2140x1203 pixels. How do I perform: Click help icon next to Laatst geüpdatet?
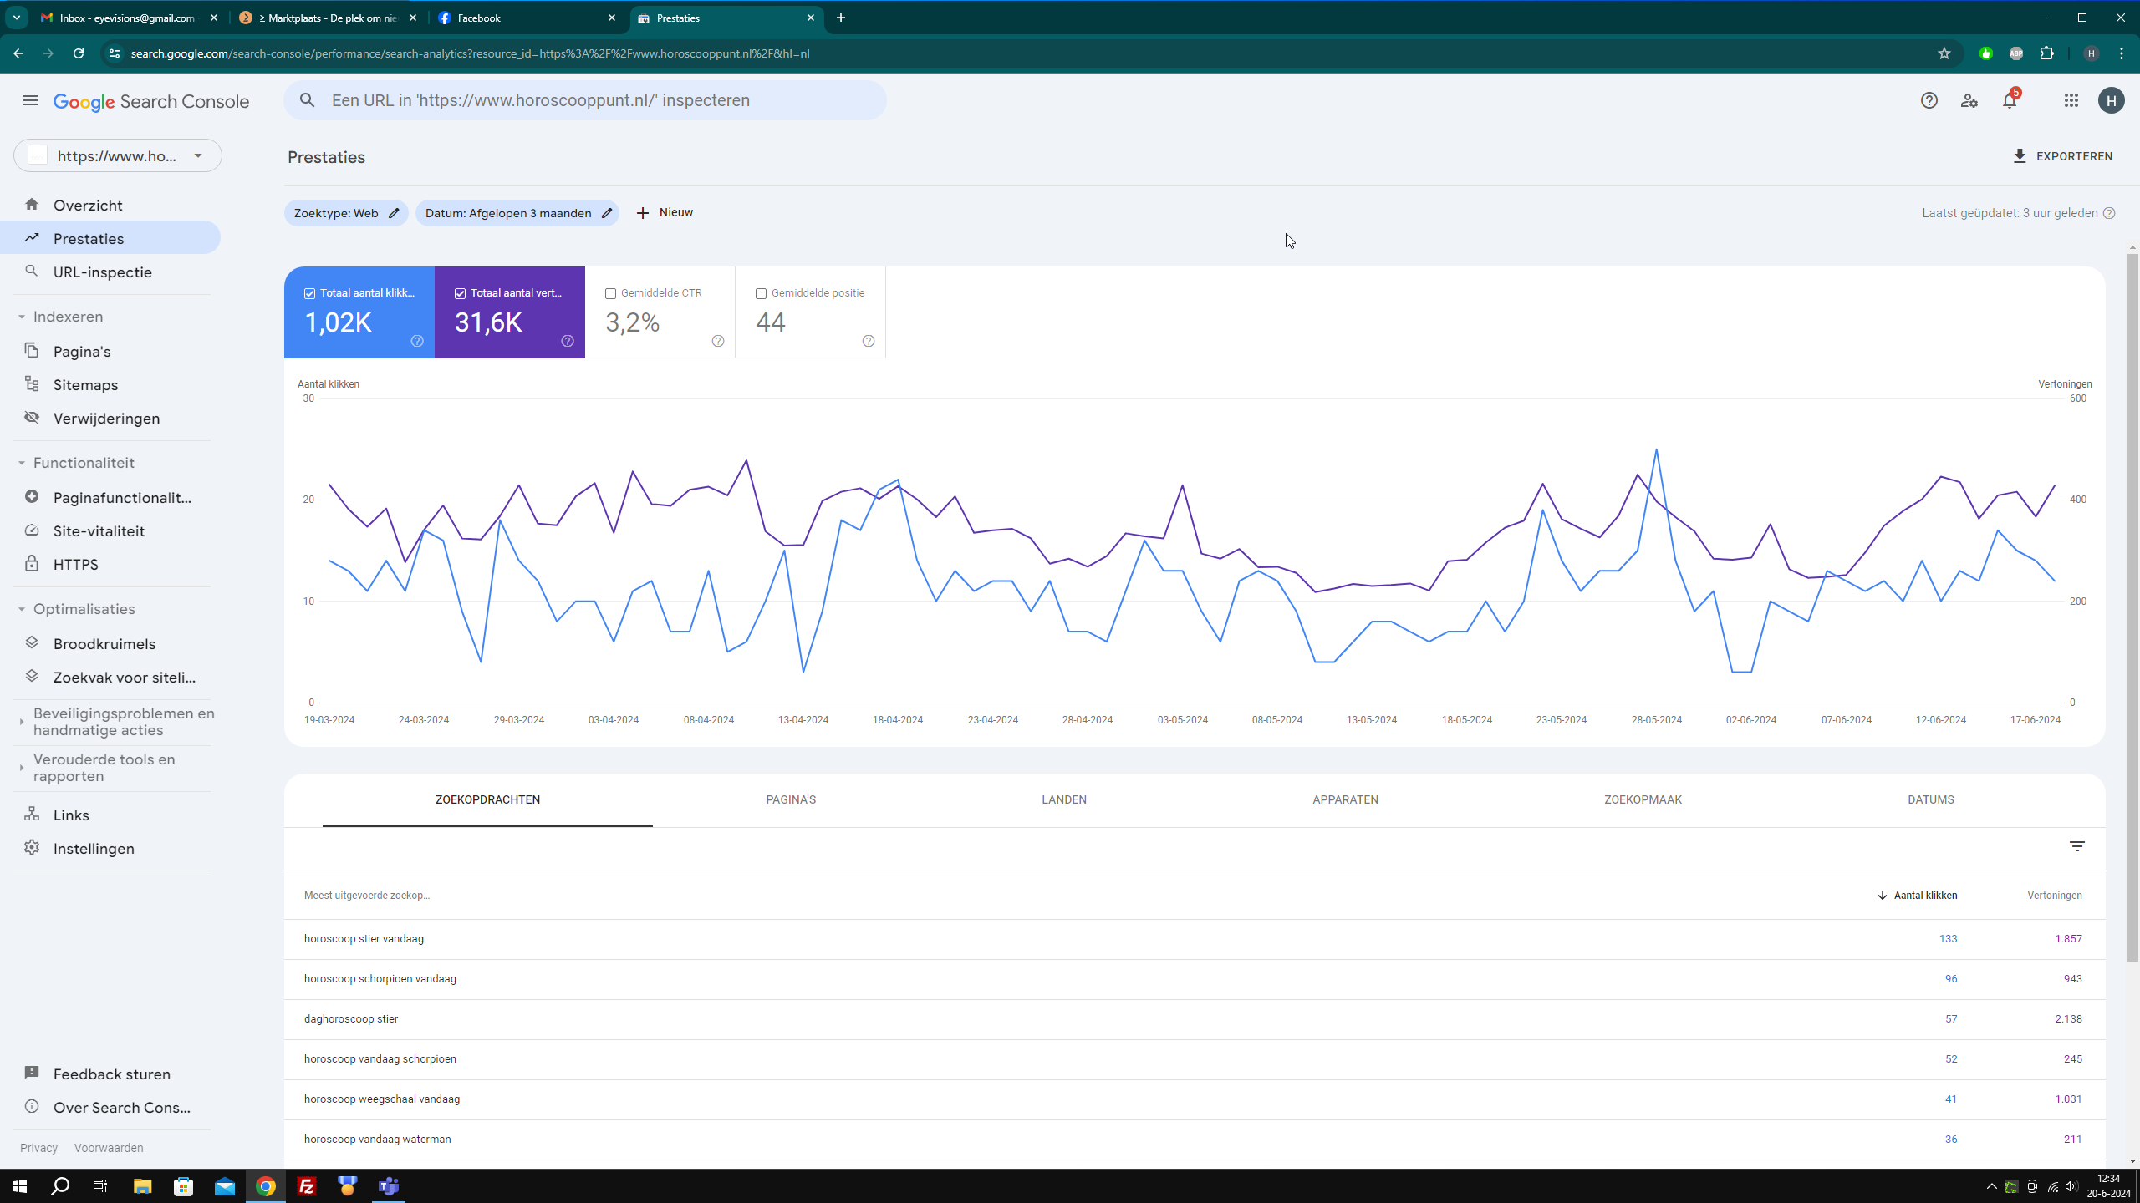click(x=2109, y=213)
